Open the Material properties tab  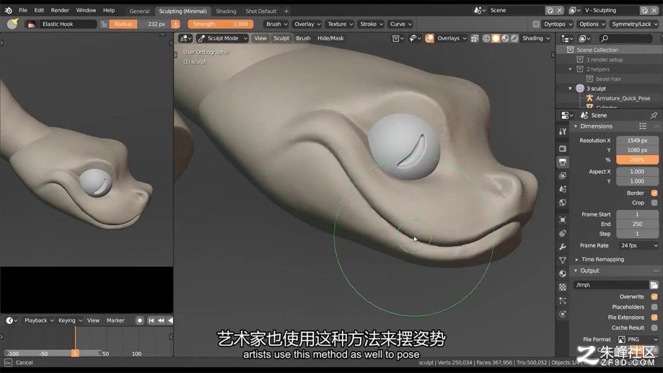click(x=563, y=274)
